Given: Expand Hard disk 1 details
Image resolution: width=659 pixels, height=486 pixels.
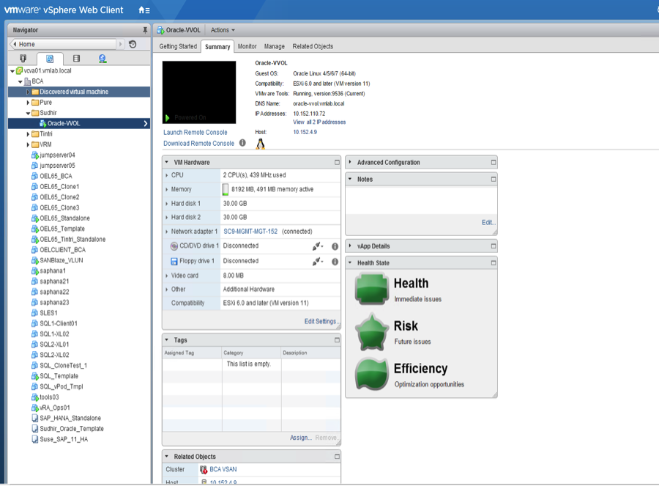Looking at the screenshot, I should [167, 204].
